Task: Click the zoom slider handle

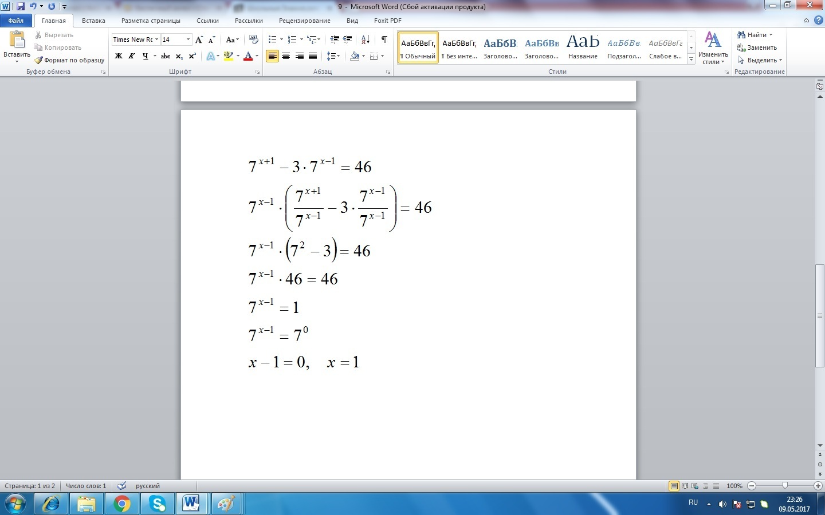Action: pyautogui.click(x=785, y=486)
